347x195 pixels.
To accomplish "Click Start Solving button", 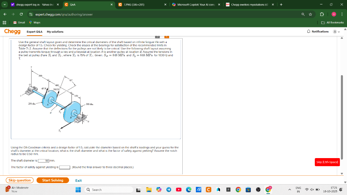I will (x=53, y=180).
